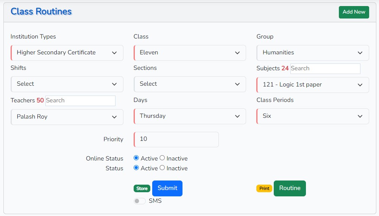The height and width of the screenshot is (216, 379).
Task: Click the Add New button
Action: tap(354, 12)
